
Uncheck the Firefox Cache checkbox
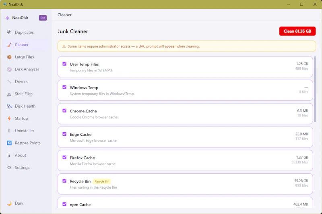coord(64,158)
